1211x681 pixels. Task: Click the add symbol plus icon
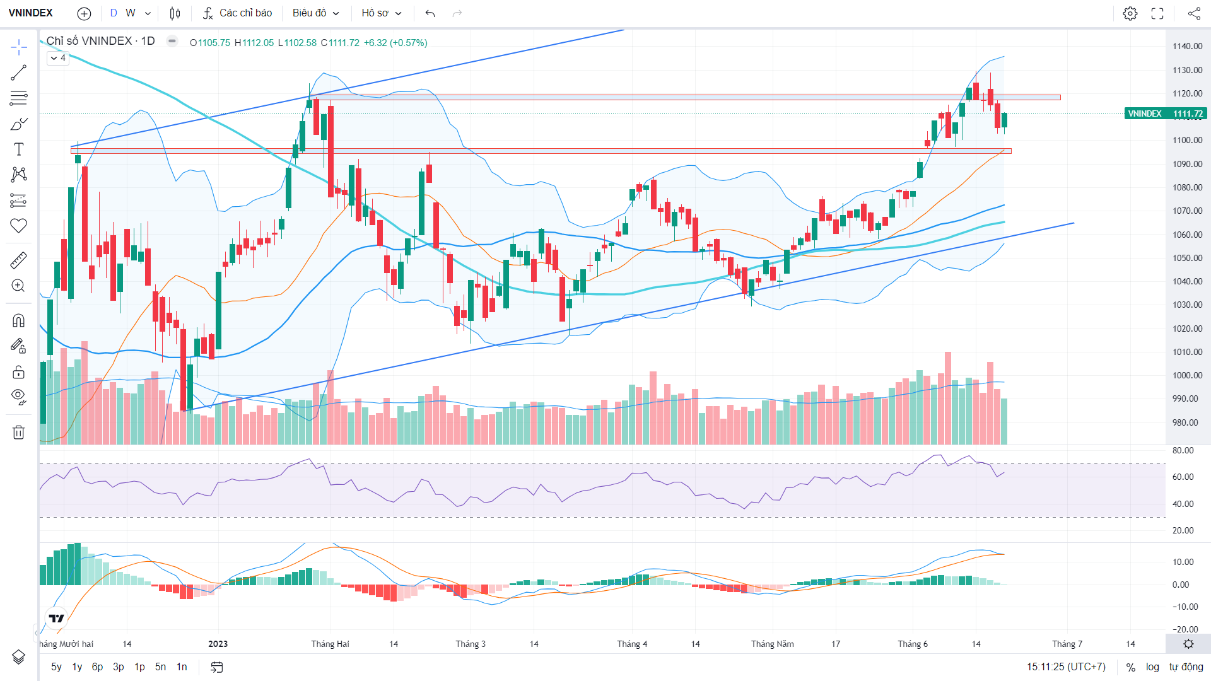[x=84, y=13]
